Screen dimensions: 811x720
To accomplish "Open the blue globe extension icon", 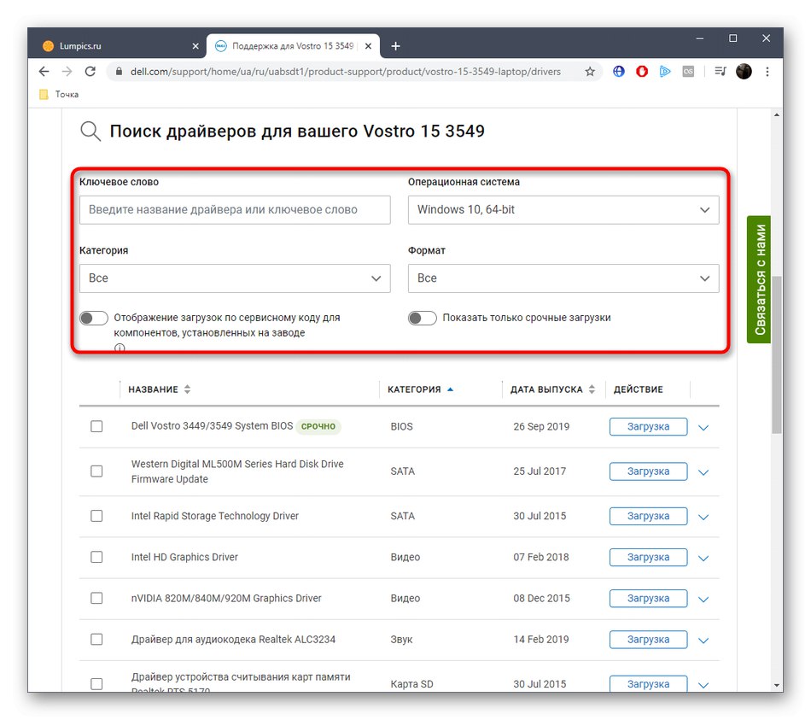I will [x=619, y=72].
